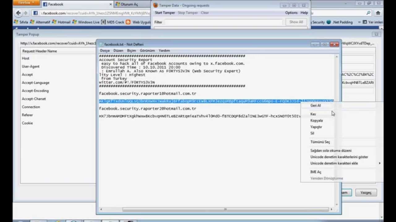Click the Tamper Data window title icon
Image resolution: width=396 pixels, height=222 pixels.
click(156, 5)
